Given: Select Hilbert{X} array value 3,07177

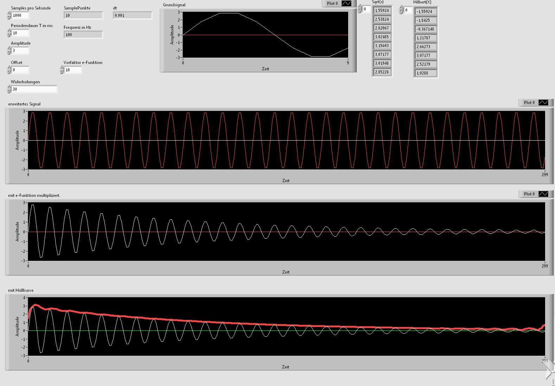Looking at the screenshot, I should pos(426,56).
